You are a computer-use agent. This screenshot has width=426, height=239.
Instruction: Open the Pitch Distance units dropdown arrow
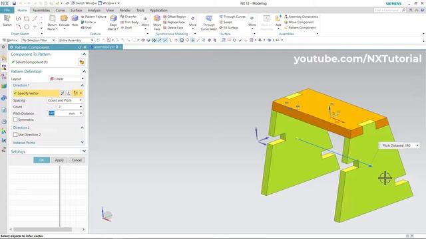(x=81, y=114)
